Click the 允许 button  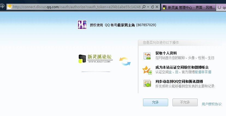[155, 102]
